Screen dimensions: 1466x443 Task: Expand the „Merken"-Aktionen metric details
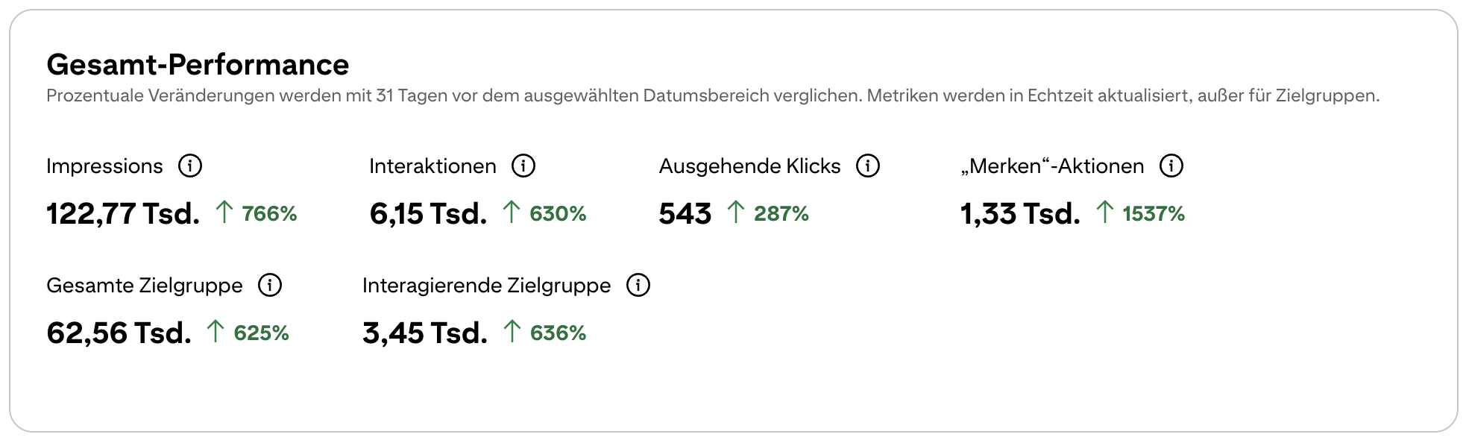pos(1053,166)
